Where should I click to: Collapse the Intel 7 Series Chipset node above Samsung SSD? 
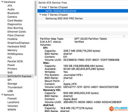(40, 15)
